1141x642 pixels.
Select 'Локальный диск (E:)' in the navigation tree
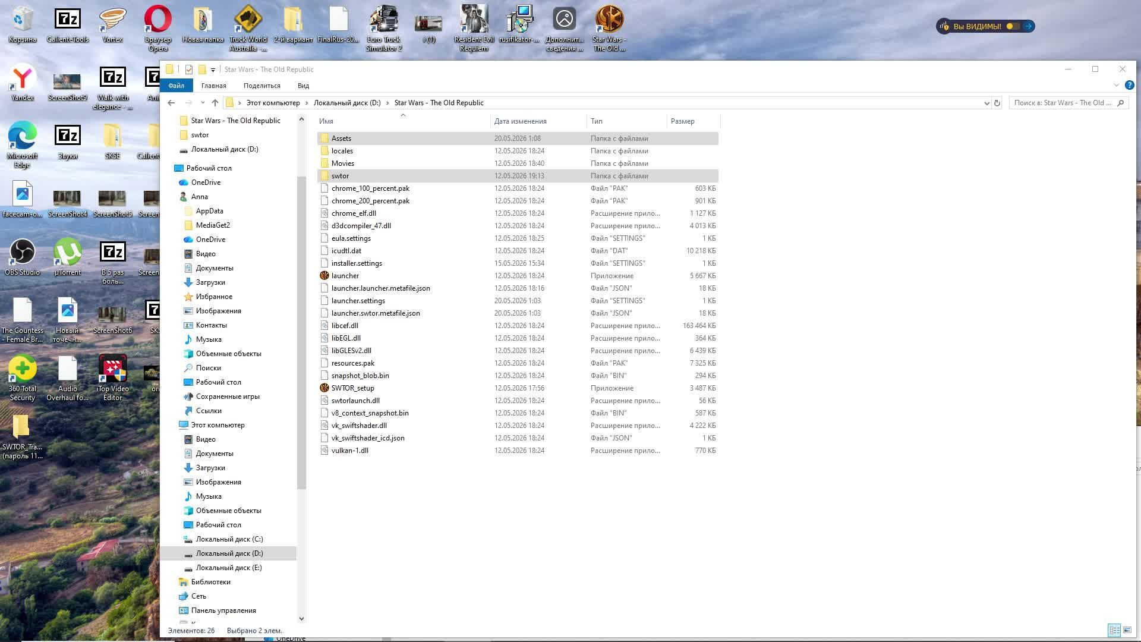pyautogui.click(x=229, y=568)
